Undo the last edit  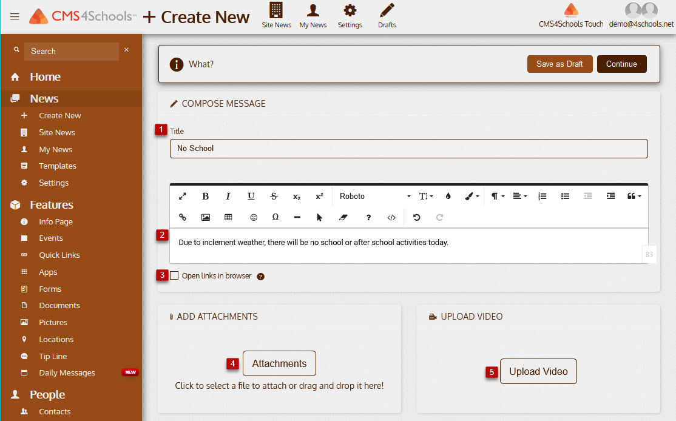click(416, 217)
